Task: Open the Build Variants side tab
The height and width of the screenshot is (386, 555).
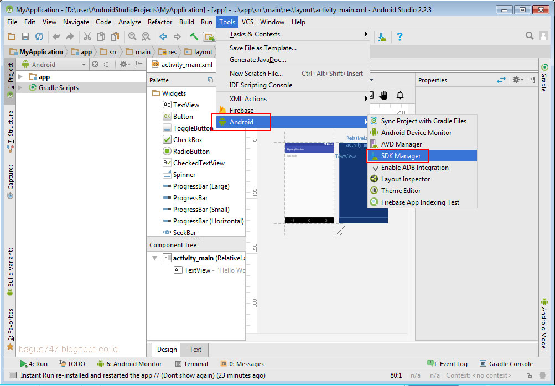Action: (x=10, y=272)
